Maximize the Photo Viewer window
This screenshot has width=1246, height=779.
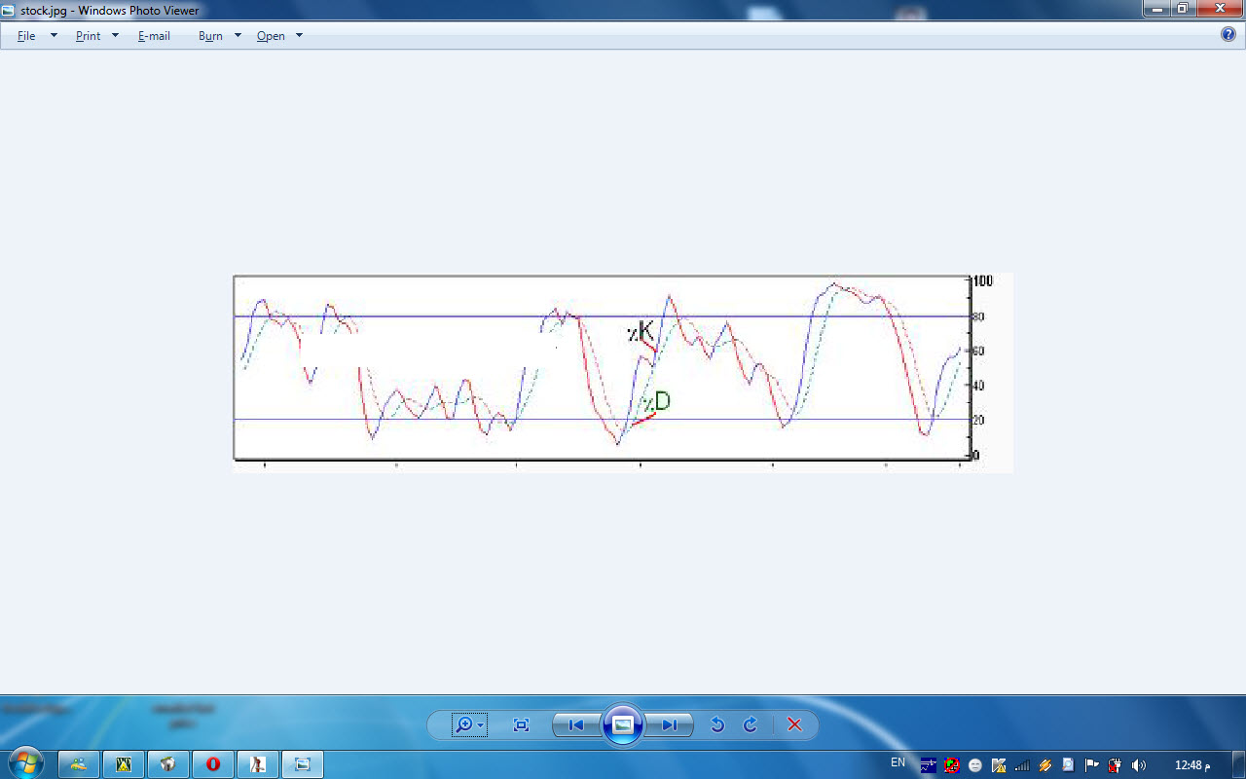(1182, 8)
